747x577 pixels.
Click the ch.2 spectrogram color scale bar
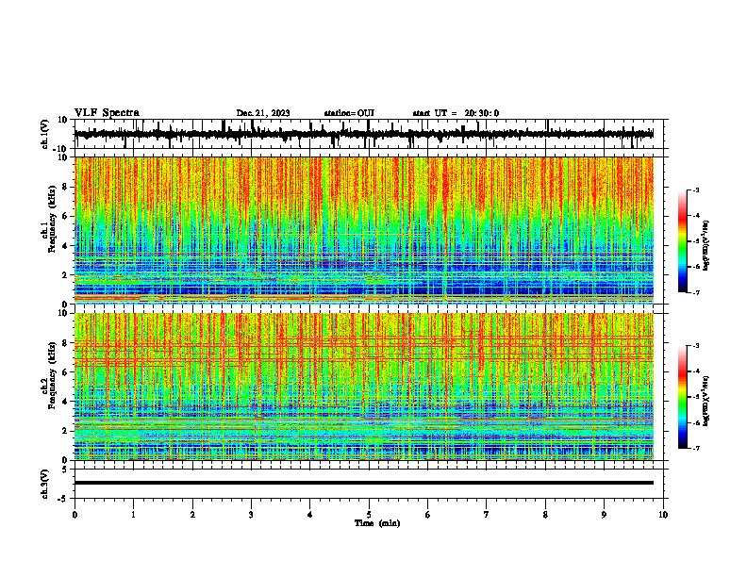(682, 397)
